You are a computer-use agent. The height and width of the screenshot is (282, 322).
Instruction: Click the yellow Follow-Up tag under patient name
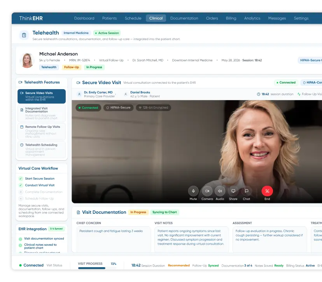click(x=72, y=67)
